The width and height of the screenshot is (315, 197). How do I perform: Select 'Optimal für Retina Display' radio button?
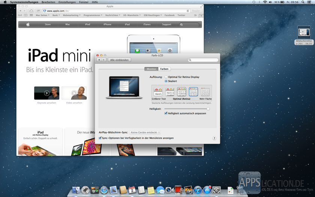tap(166, 77)
